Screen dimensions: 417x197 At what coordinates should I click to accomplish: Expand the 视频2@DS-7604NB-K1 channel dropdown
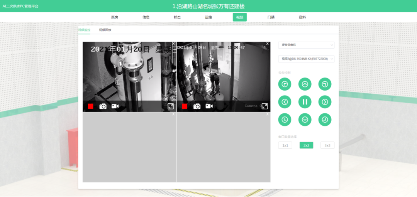[306, 59]
